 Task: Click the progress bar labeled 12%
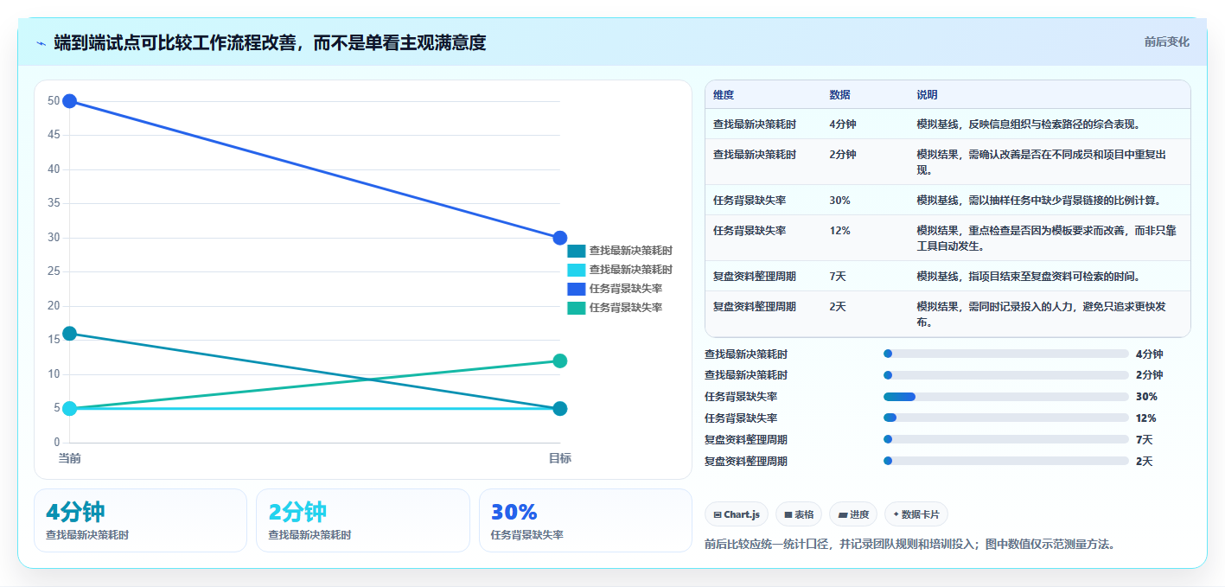[1005, 418]
